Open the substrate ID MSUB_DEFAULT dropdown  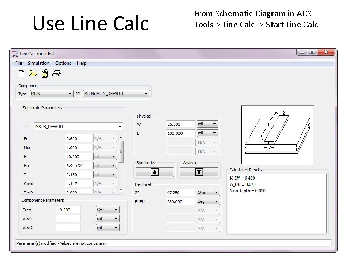point(78,126)
